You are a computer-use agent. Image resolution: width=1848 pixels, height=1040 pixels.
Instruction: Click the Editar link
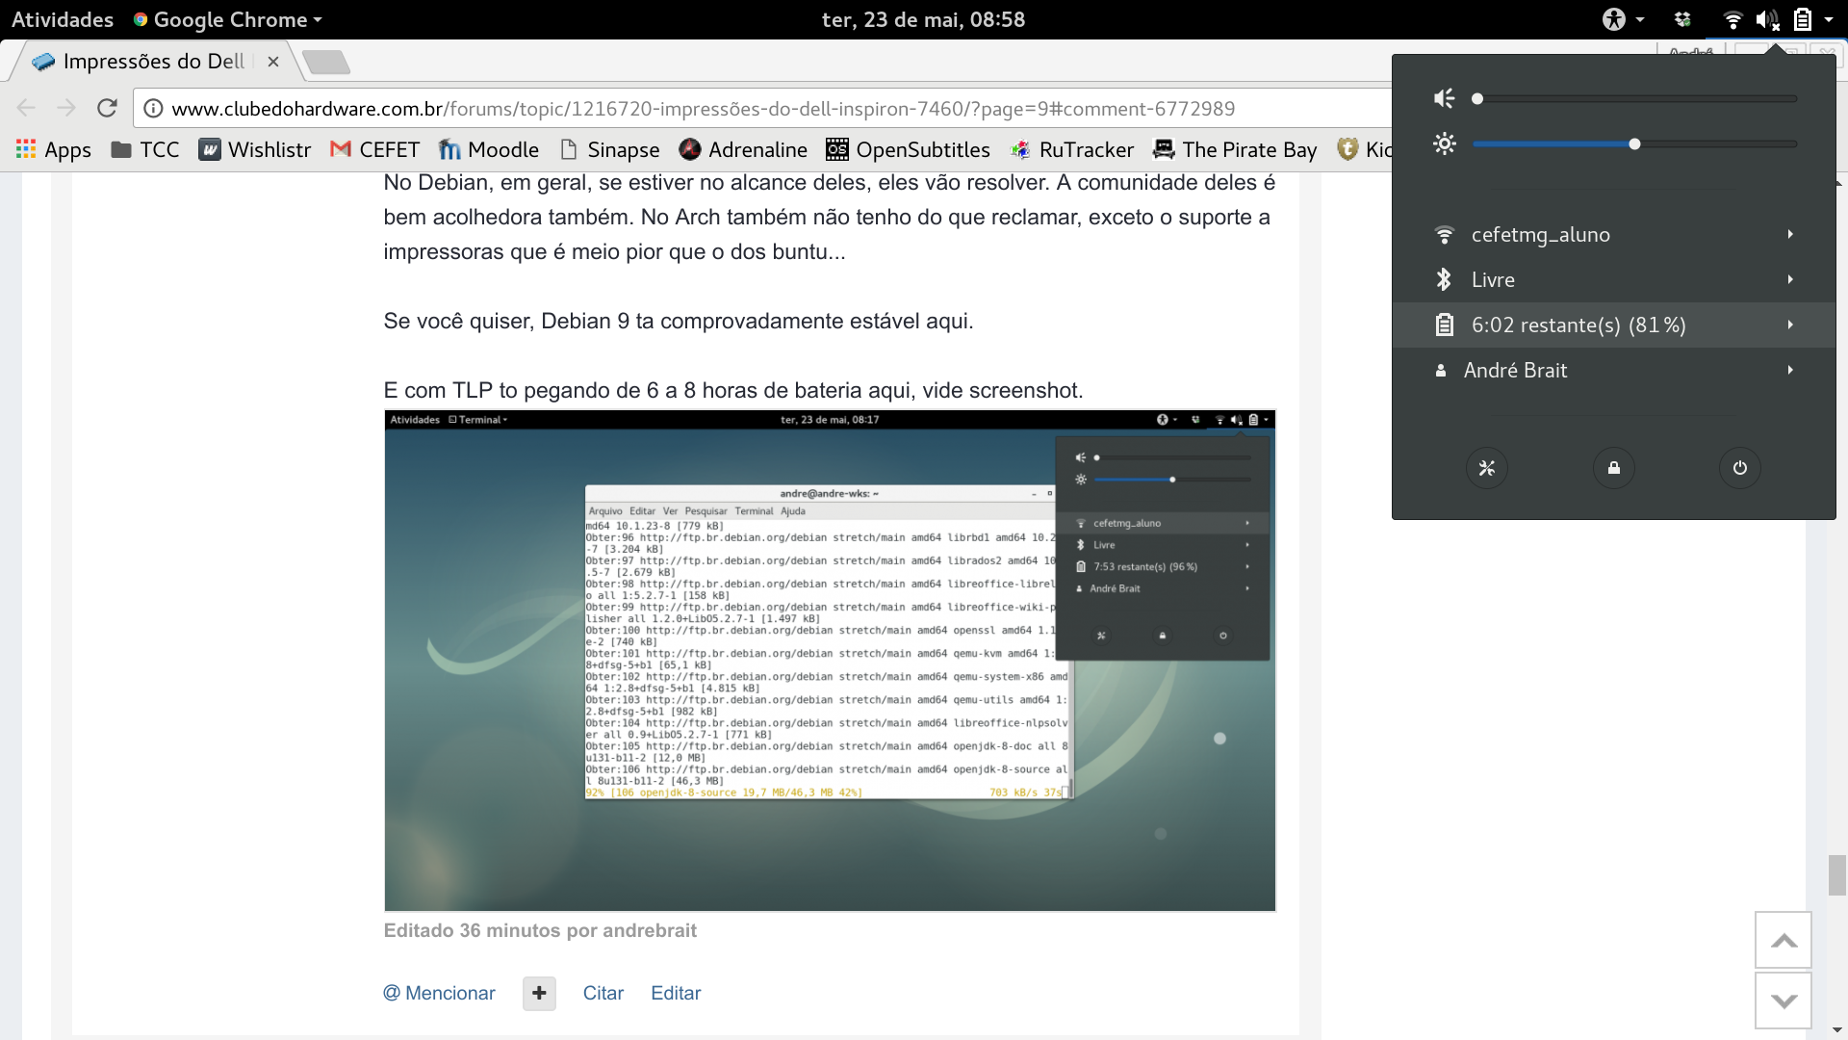[x=676, y=993]
